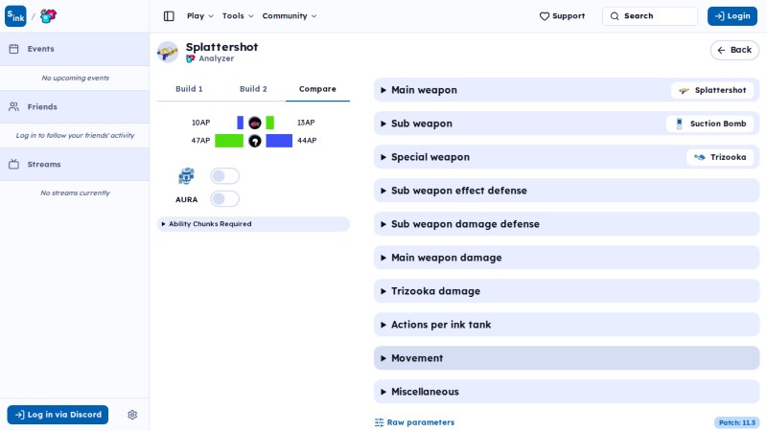Click ability icon in 10AP row
This screenshot has width=767, height=431.
(255, 124)
